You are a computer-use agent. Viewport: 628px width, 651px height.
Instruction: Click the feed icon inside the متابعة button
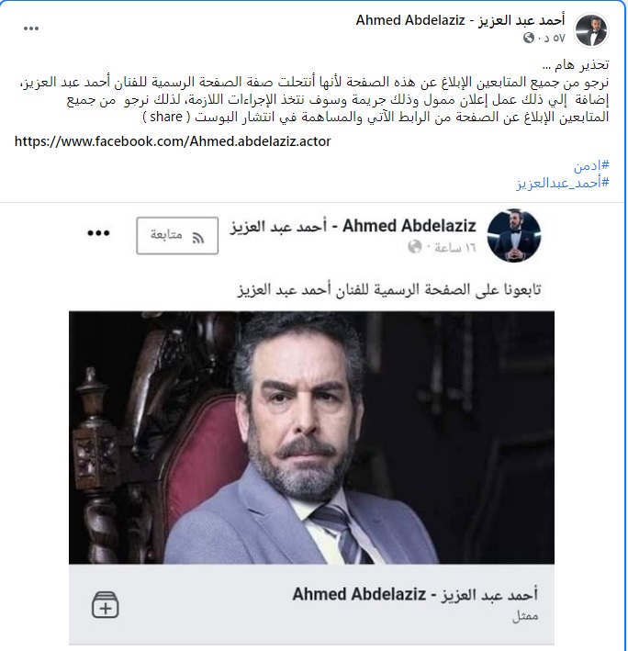tap(198, 238)
